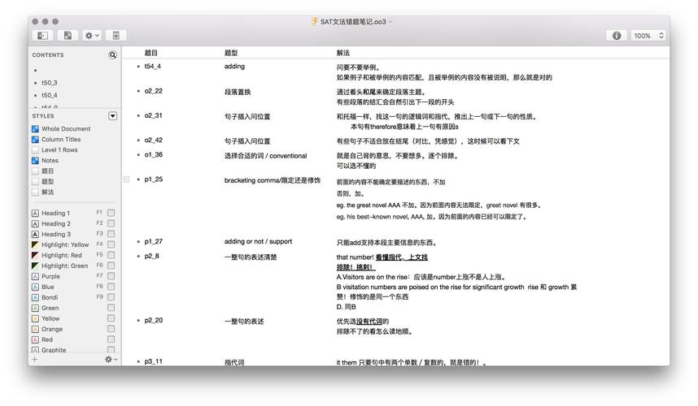
Task: Click the underlined 没有代词 text
Action: pos(369,322)
